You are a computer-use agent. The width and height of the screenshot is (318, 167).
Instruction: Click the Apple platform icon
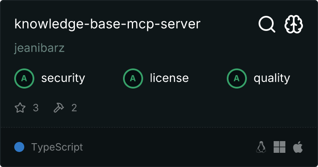pos(298,147)
